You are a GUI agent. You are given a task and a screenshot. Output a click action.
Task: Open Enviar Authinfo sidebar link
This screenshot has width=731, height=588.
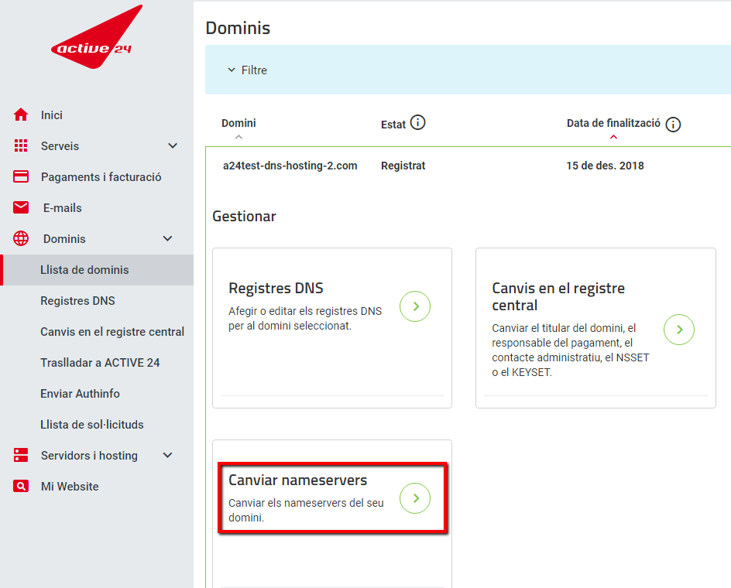coord(81,394)
